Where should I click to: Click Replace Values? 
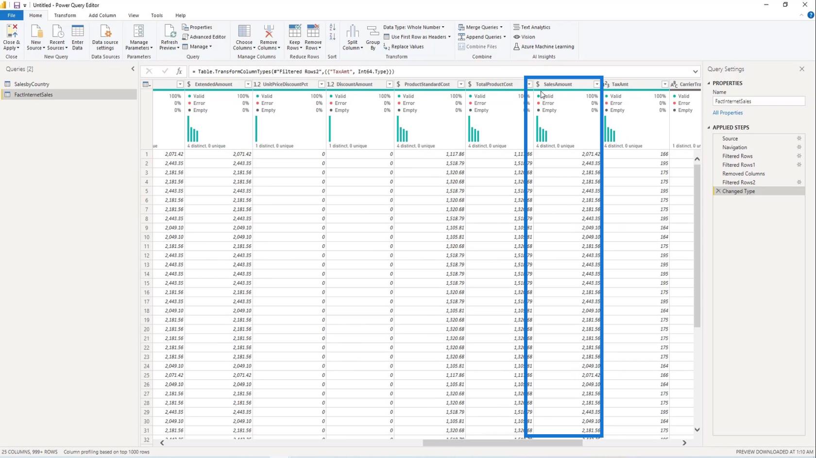pos(404,47)
